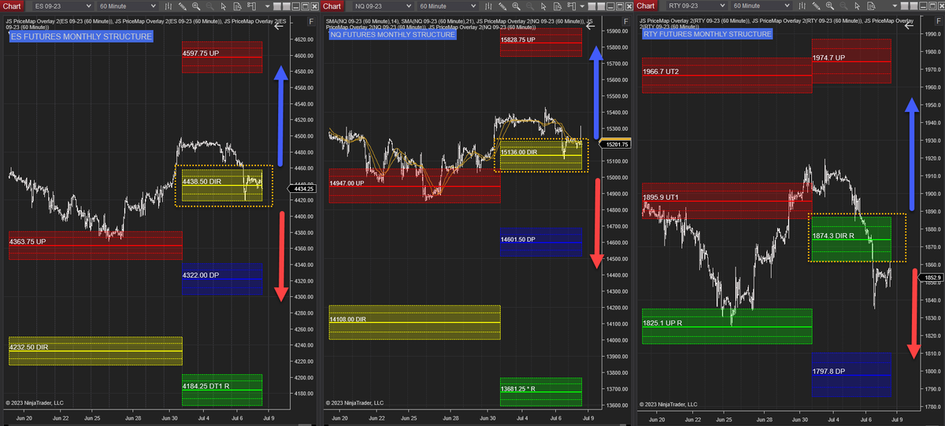Click zoom in magnifier on RTY chart
Image resolution: width=945 pixels, height=426 pixels.
tap(830, 6)
